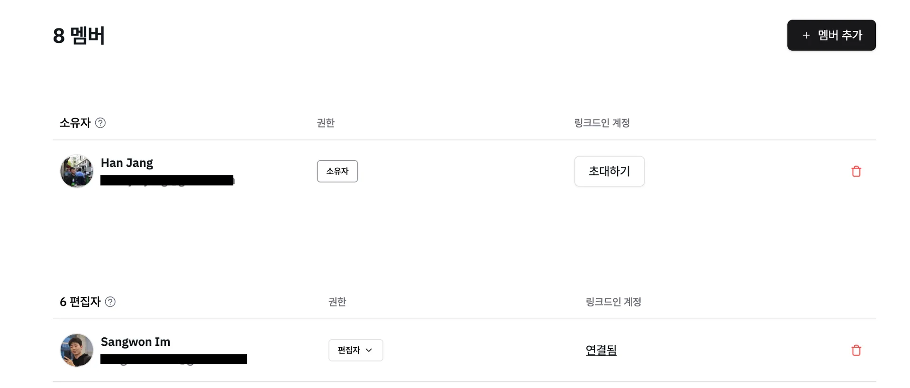Screen dimensions: 910x388
Task: Click Han Jang's profile photo
Action: 77,171
